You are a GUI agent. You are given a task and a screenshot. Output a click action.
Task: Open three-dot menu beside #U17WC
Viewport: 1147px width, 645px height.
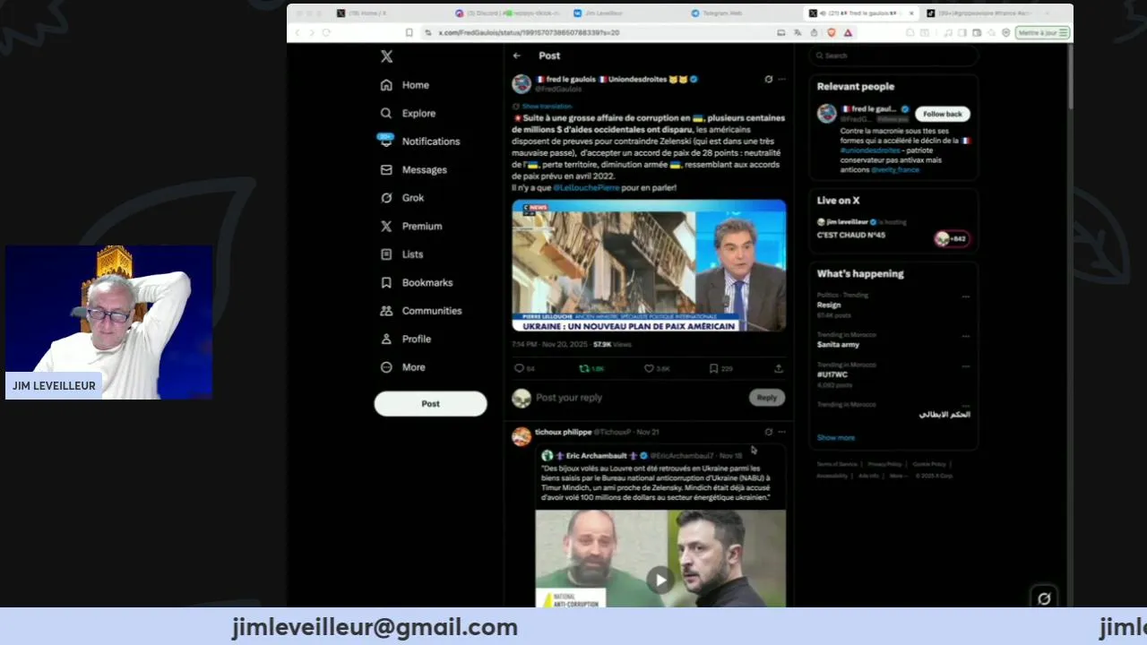click(x=966, y=366)
